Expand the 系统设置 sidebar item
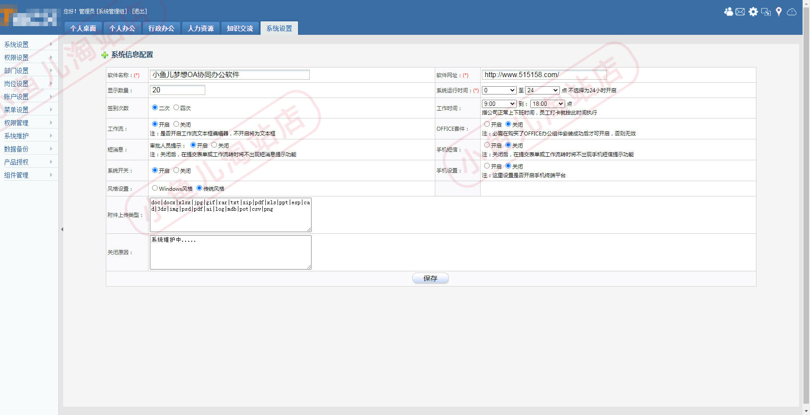 (x=29, y=44)
